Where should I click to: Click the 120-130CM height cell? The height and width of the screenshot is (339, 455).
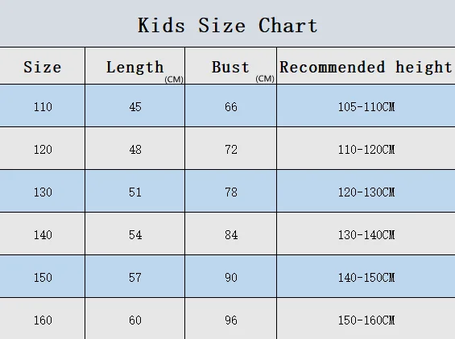pyautogui.click(x=366, y=192)
